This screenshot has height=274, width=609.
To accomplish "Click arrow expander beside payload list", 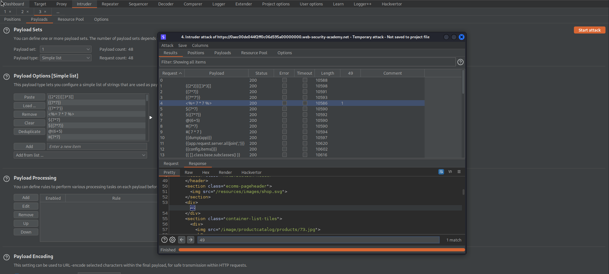I will click(x=151, y=118).
